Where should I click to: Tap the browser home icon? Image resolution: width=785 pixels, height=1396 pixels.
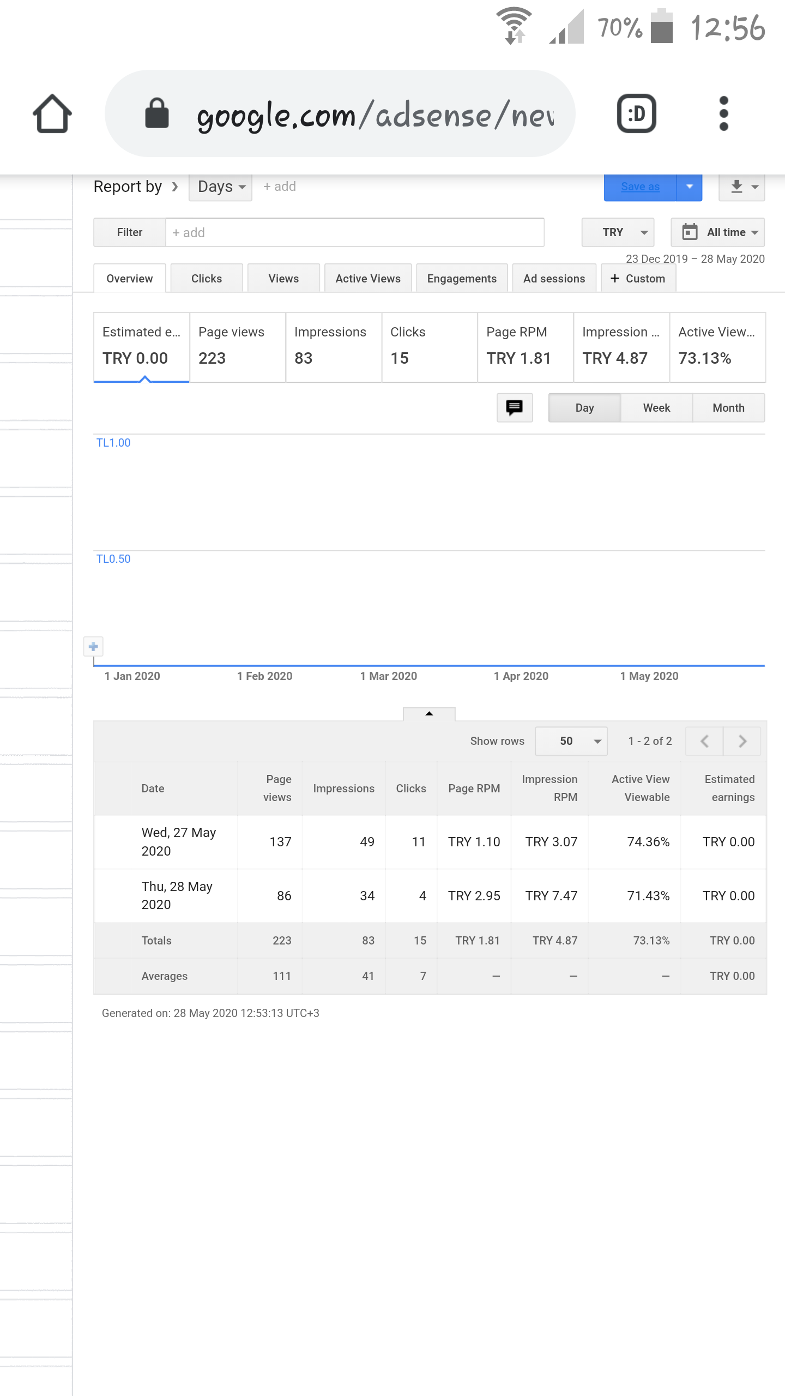click(52, 113)
